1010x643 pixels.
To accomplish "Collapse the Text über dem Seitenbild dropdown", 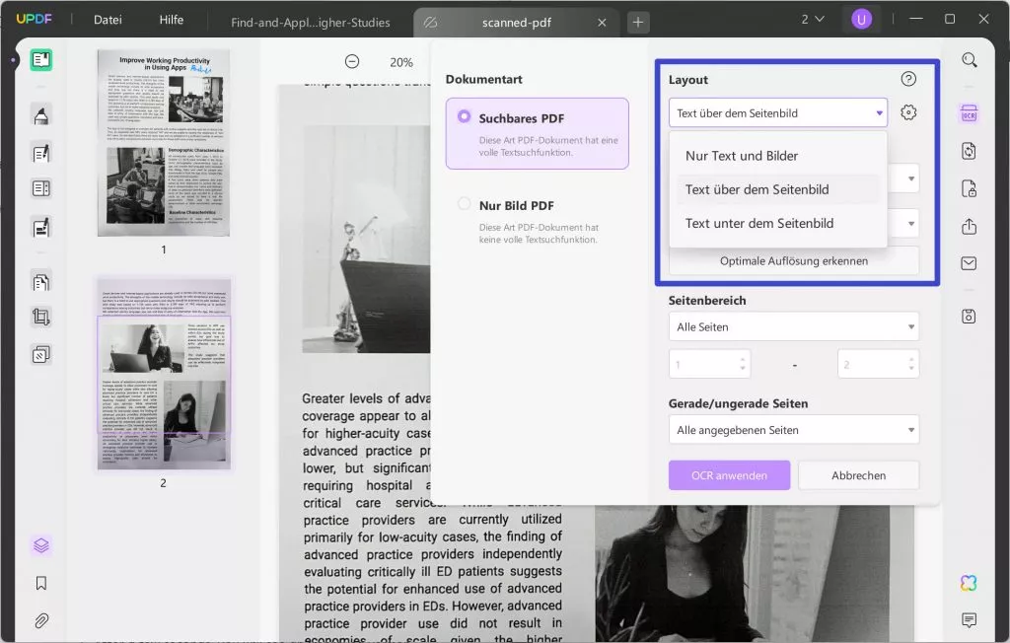I will 778,113.
